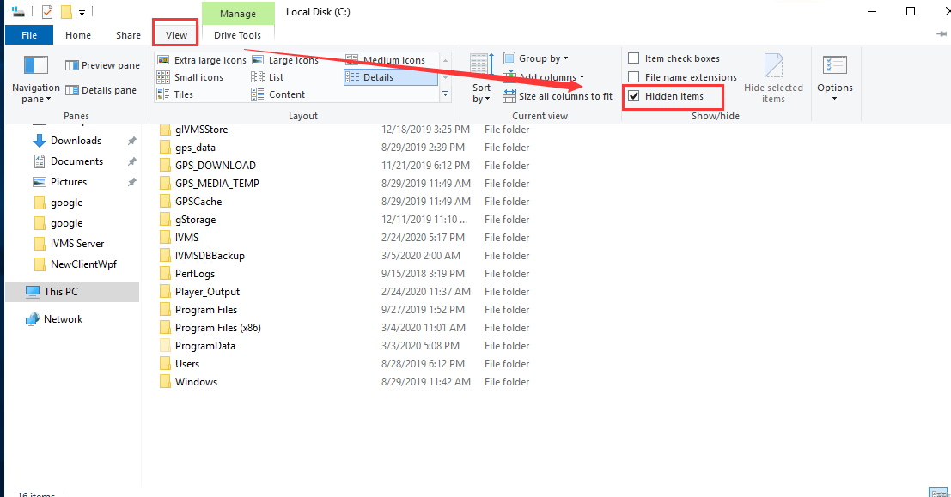Click the ProgramData folder icon
The image size is (951, 497).
coord(165,346)
